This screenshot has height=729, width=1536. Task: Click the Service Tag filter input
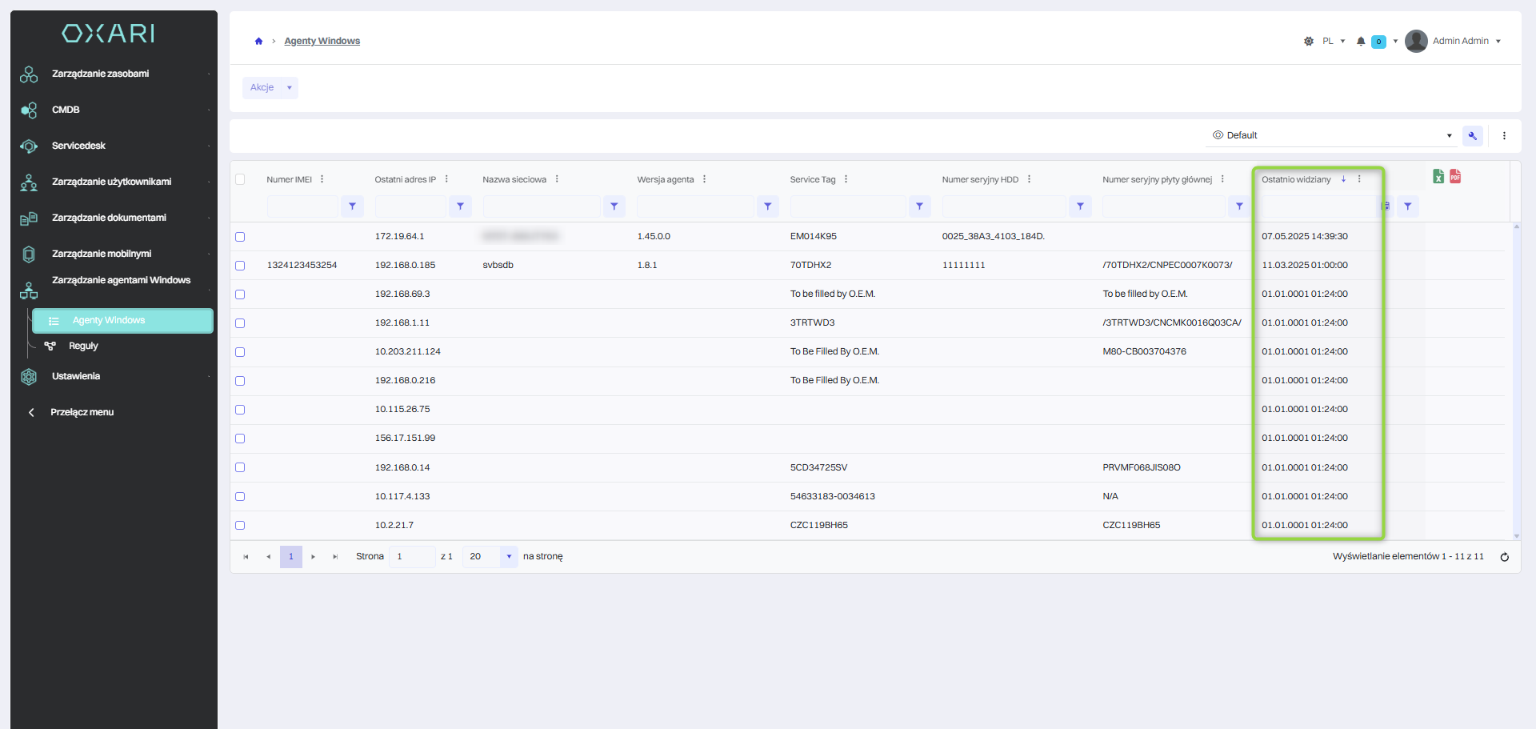pos(848,206)
